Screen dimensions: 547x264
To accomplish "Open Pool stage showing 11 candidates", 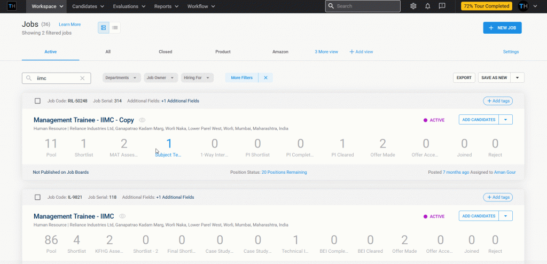I will tap(51, 147).
